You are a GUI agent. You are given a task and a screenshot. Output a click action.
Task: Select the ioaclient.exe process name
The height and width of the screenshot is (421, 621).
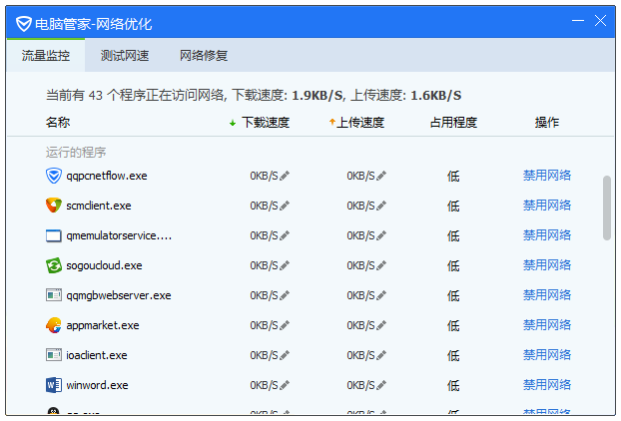click(97, 355)
